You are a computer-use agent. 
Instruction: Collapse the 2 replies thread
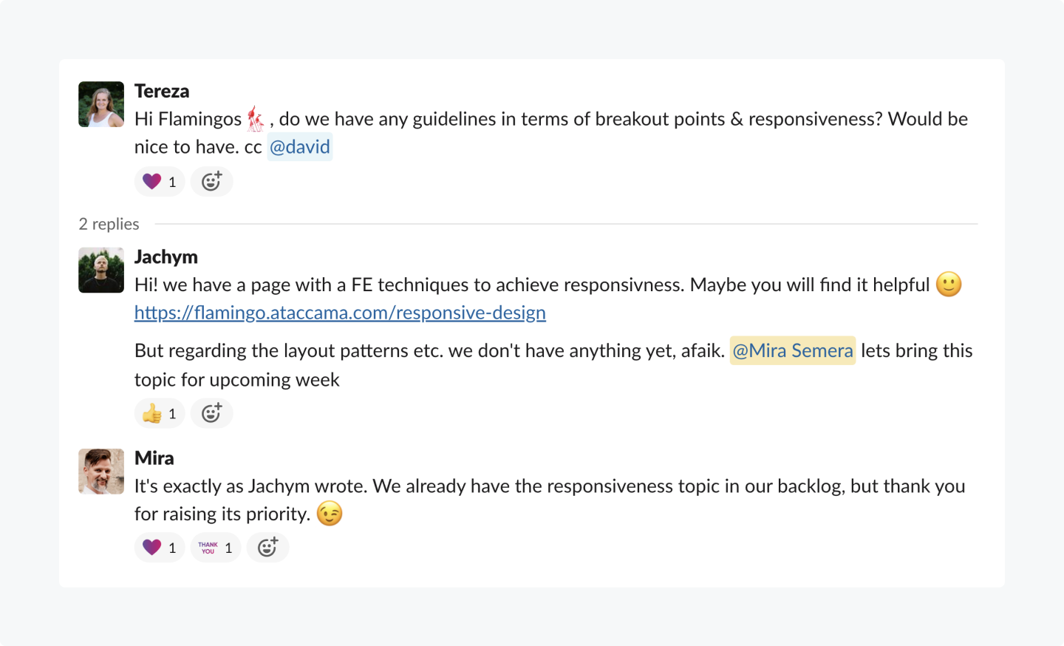(x=109, y=224)
